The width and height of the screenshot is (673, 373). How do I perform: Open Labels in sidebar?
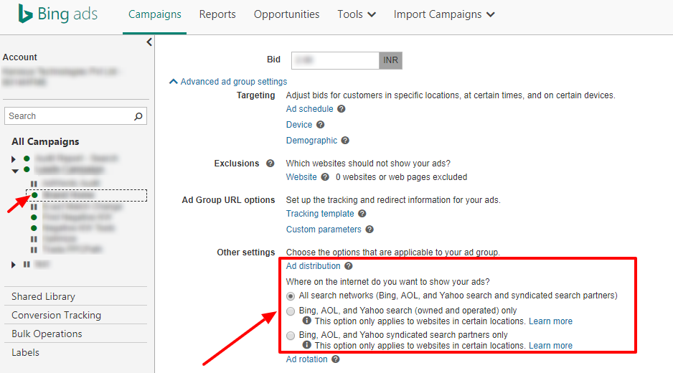coord(25,352)
